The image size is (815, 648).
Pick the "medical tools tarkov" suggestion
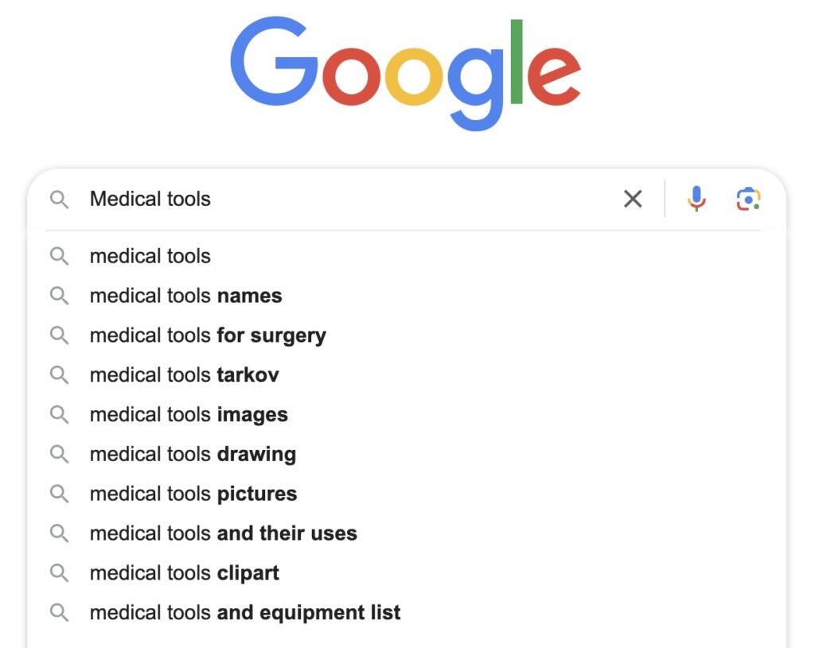pyautogui.click(x=184, y=374)
